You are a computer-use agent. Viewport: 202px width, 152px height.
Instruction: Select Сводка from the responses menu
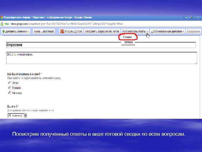pyautogui.click(x=127, y=37)
